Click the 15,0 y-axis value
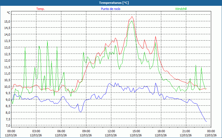 [7, 21]
